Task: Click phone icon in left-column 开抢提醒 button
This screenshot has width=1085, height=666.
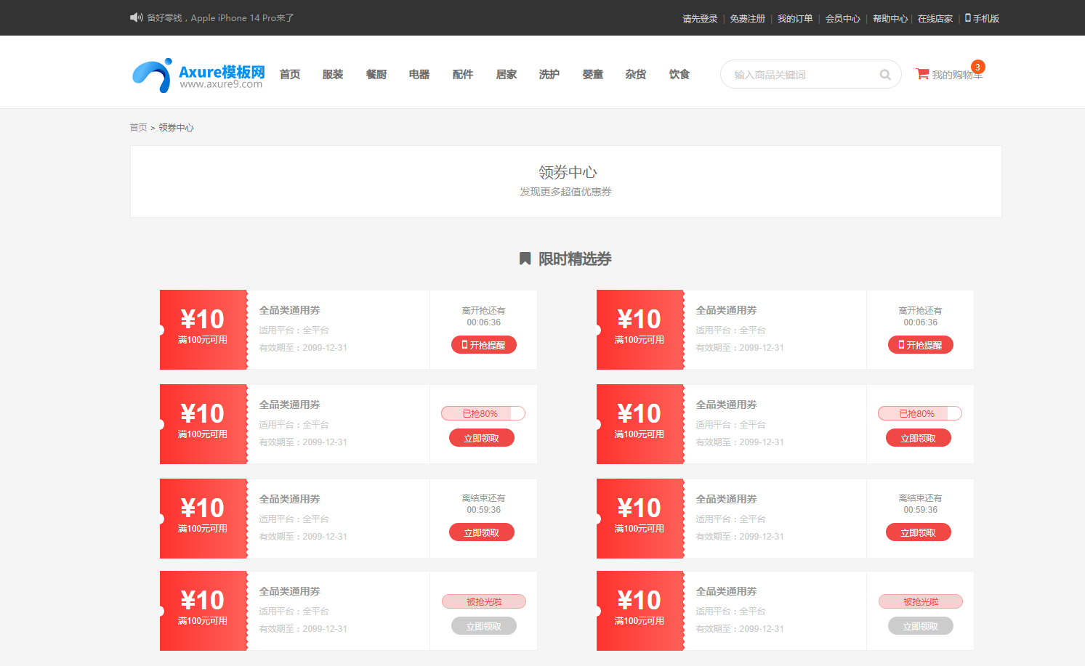Action: tap(464, 345)
